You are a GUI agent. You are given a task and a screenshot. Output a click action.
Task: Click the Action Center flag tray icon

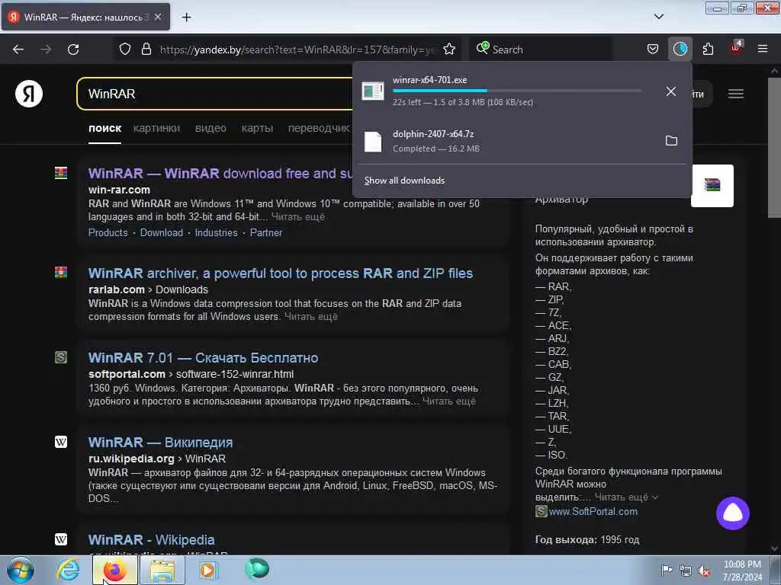(666, 570)
